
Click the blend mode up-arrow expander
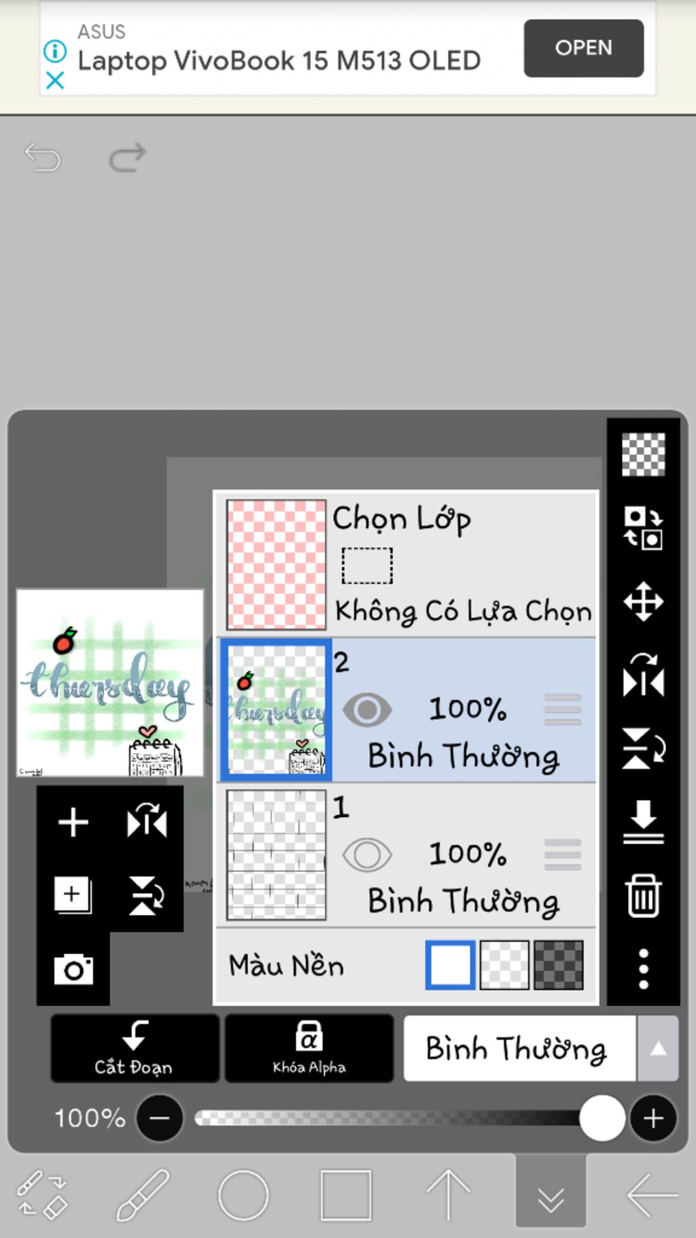pos(658,1048)
